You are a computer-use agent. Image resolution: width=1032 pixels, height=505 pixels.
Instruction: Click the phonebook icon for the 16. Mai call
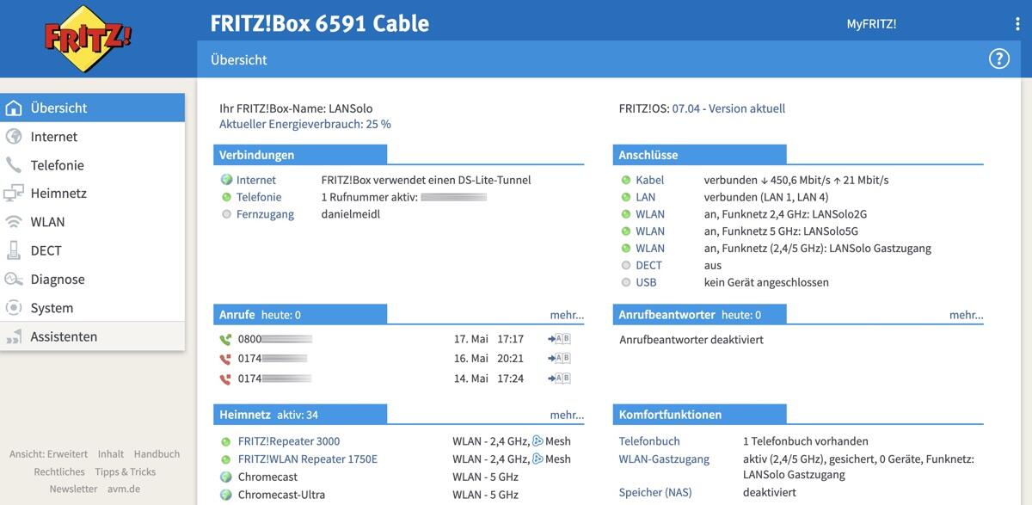point(559,359)
